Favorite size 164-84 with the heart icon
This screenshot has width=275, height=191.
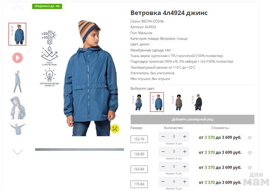coord(250,168)
